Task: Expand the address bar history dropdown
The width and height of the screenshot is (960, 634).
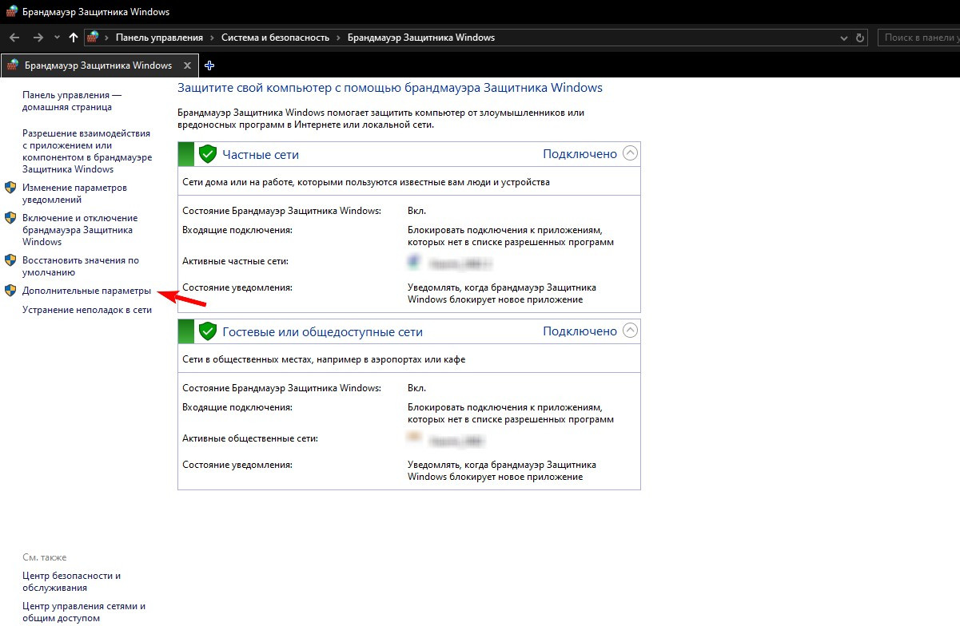Action: click(844, 38)
